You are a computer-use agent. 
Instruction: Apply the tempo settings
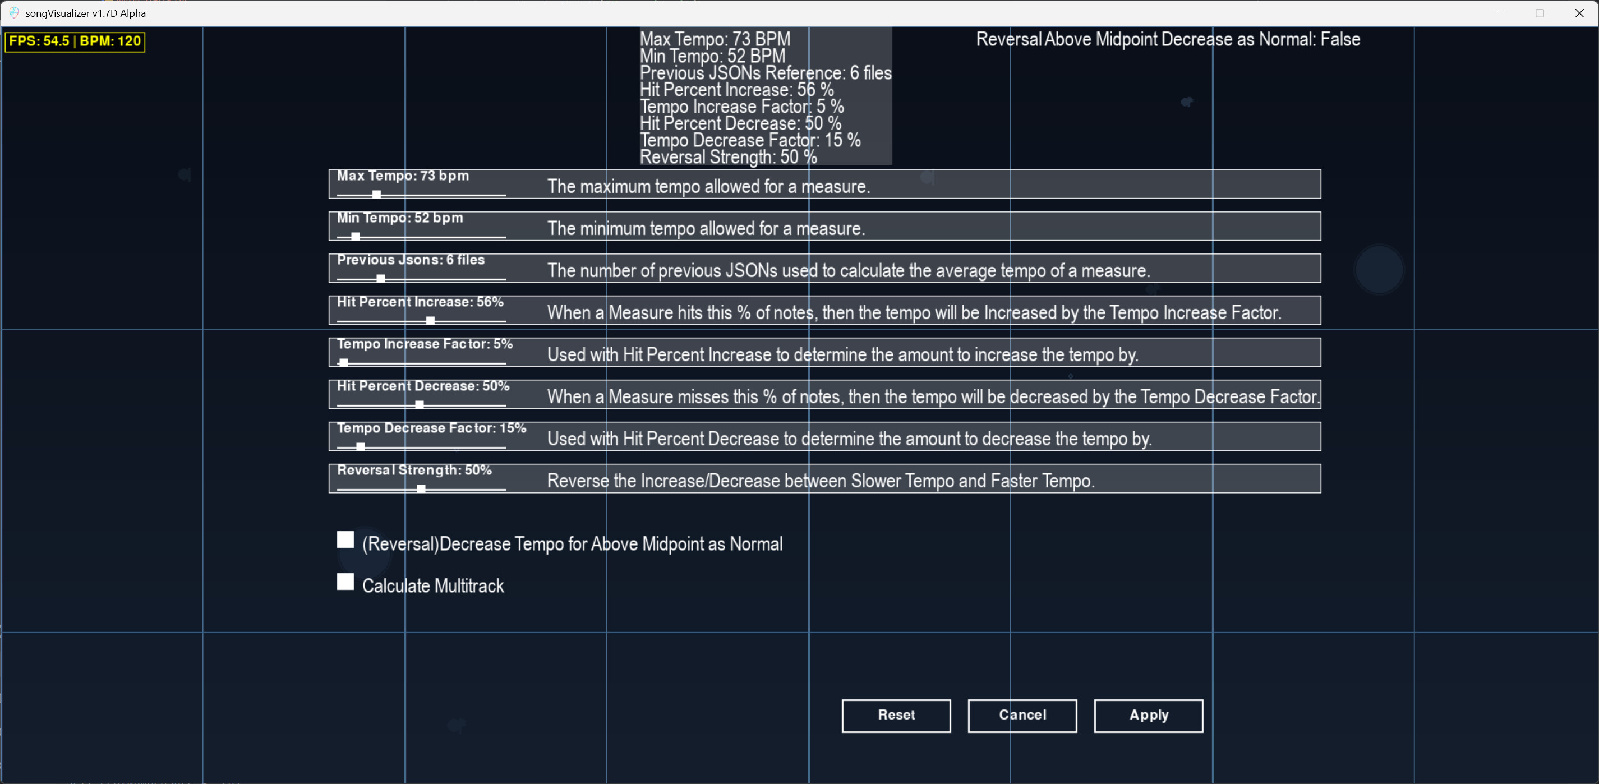pyautogui.click(x=1148, y=715)
